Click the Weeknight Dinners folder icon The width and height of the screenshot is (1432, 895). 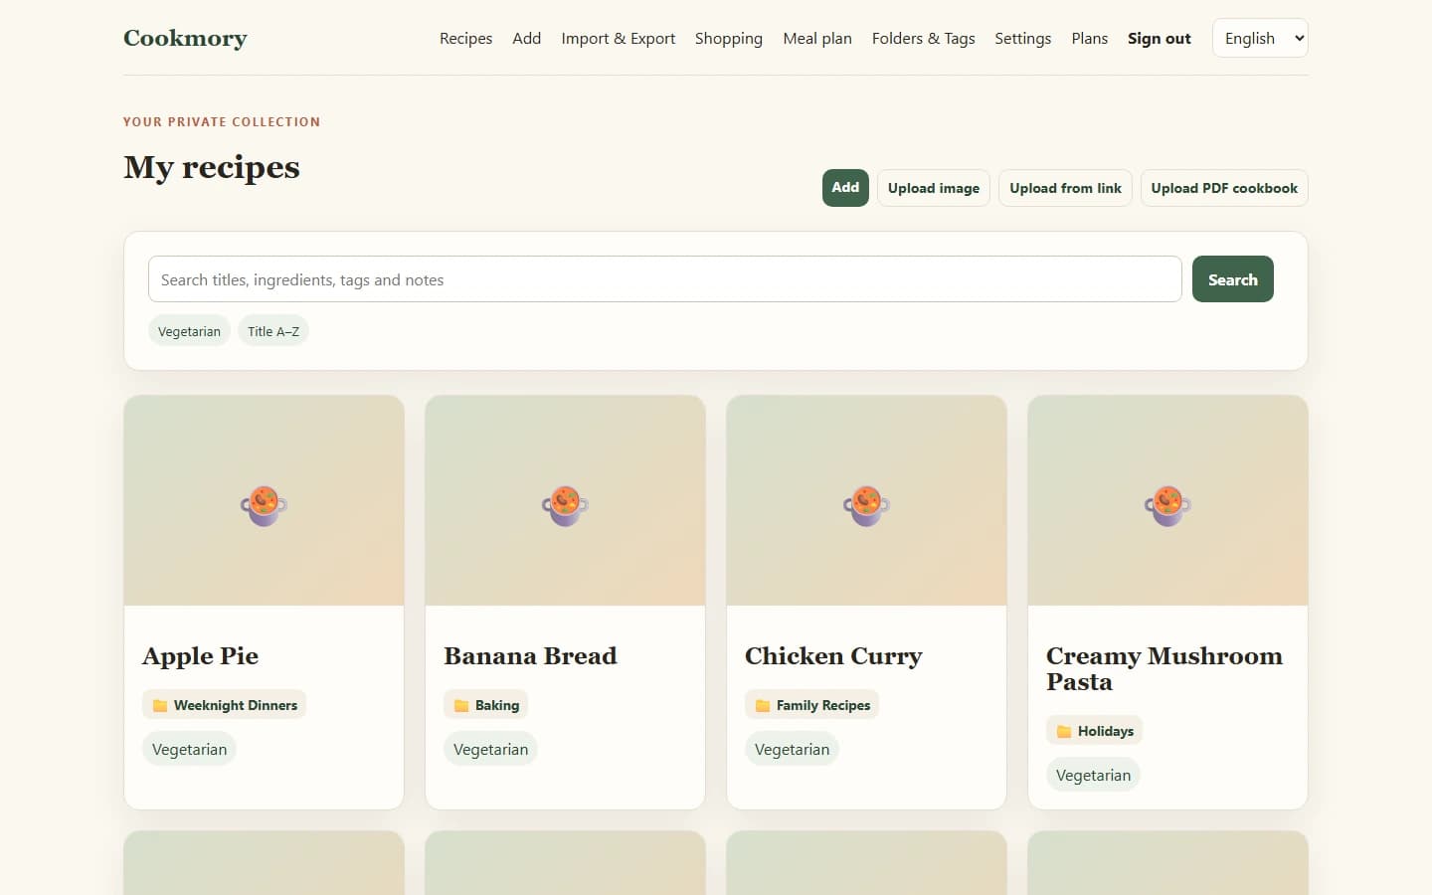pyautogui.click(x=160, y=706)
